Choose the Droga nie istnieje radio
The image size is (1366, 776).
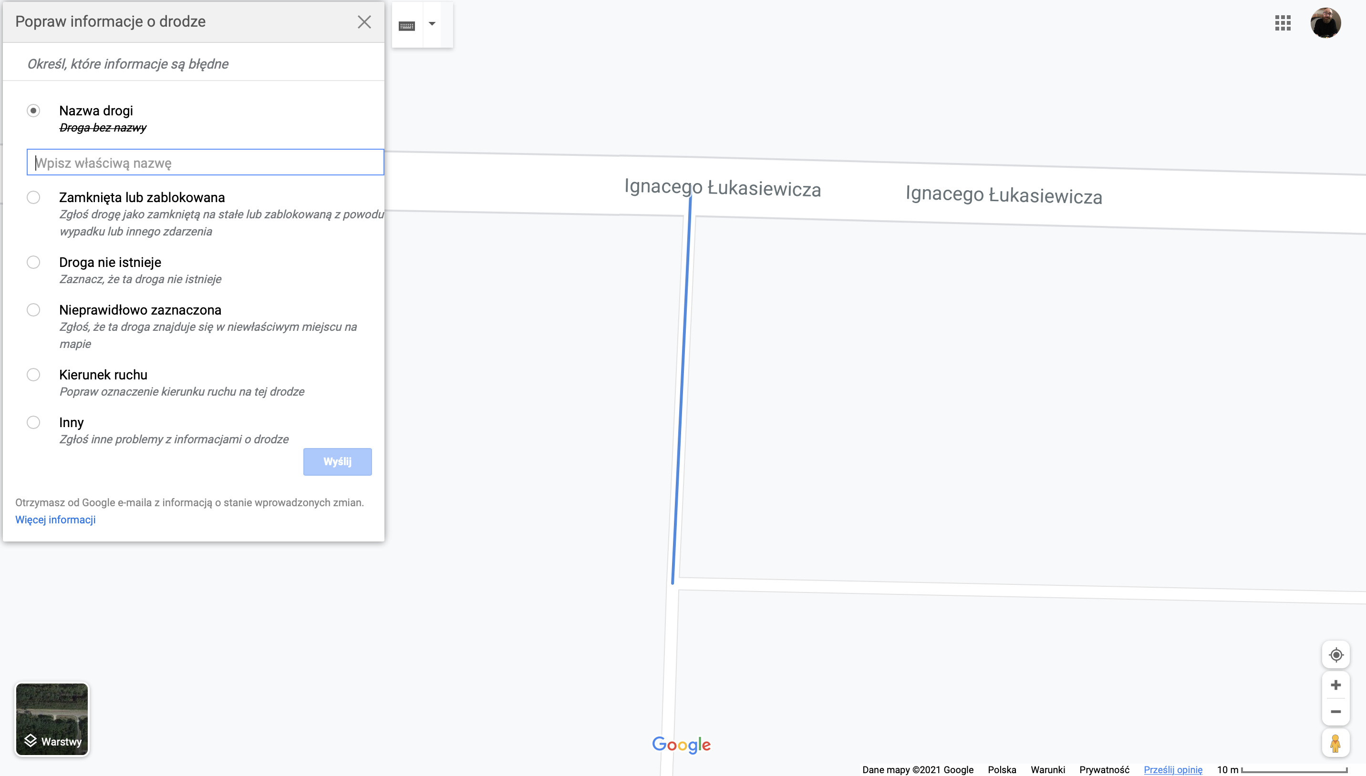coord(33,262)
